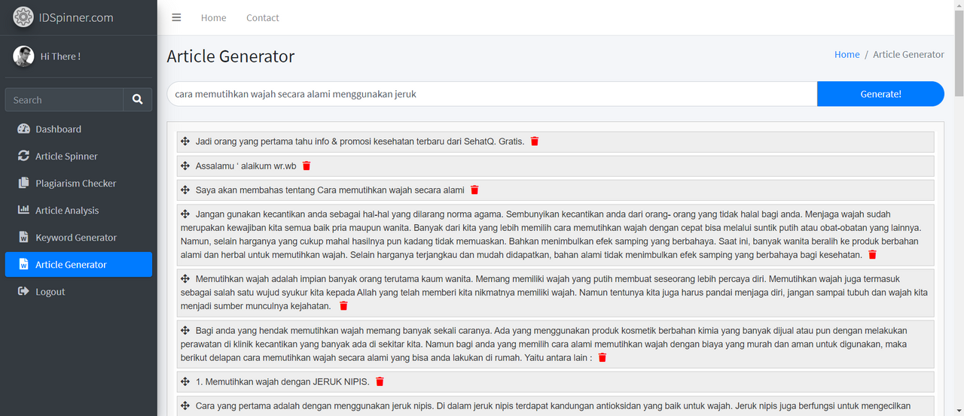
Task: Click the Plagiarism Checker copy icon
Action: pyautogui.click(x=23, y=183)
